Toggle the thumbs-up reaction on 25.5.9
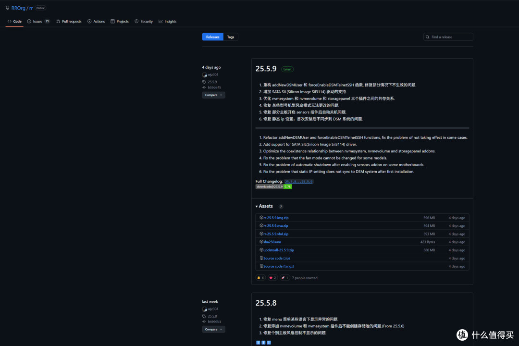Screen dimensions: 519x346 (260, 278)
